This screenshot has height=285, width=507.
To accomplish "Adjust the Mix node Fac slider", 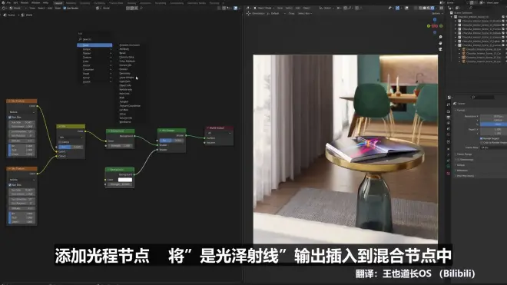I will click(x=71, y=147).
